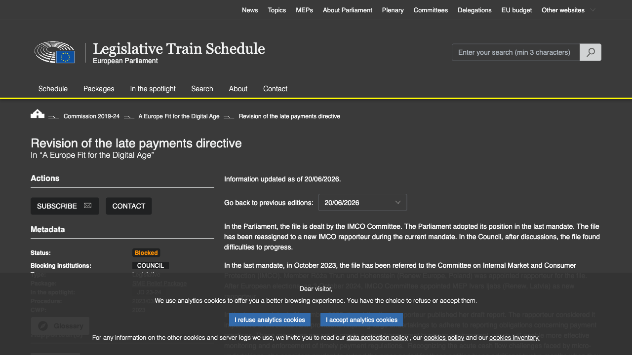Click the search magnifier button
Screen dimensions: 632x355
pos(591,52)
